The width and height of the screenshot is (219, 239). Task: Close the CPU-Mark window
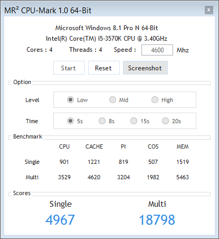[x=209, y=10]
